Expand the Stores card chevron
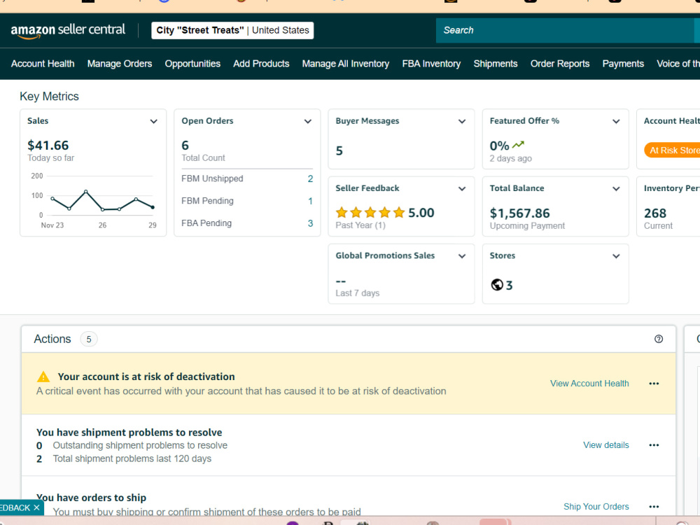The width and height of the screenshot is (700, 525). (x=616, y=256)
